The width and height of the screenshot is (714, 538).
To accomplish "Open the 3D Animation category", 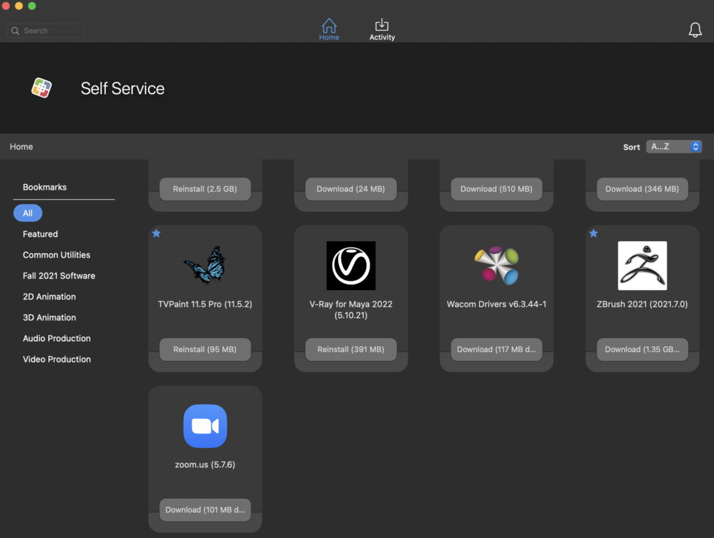I will coord(50,318).
